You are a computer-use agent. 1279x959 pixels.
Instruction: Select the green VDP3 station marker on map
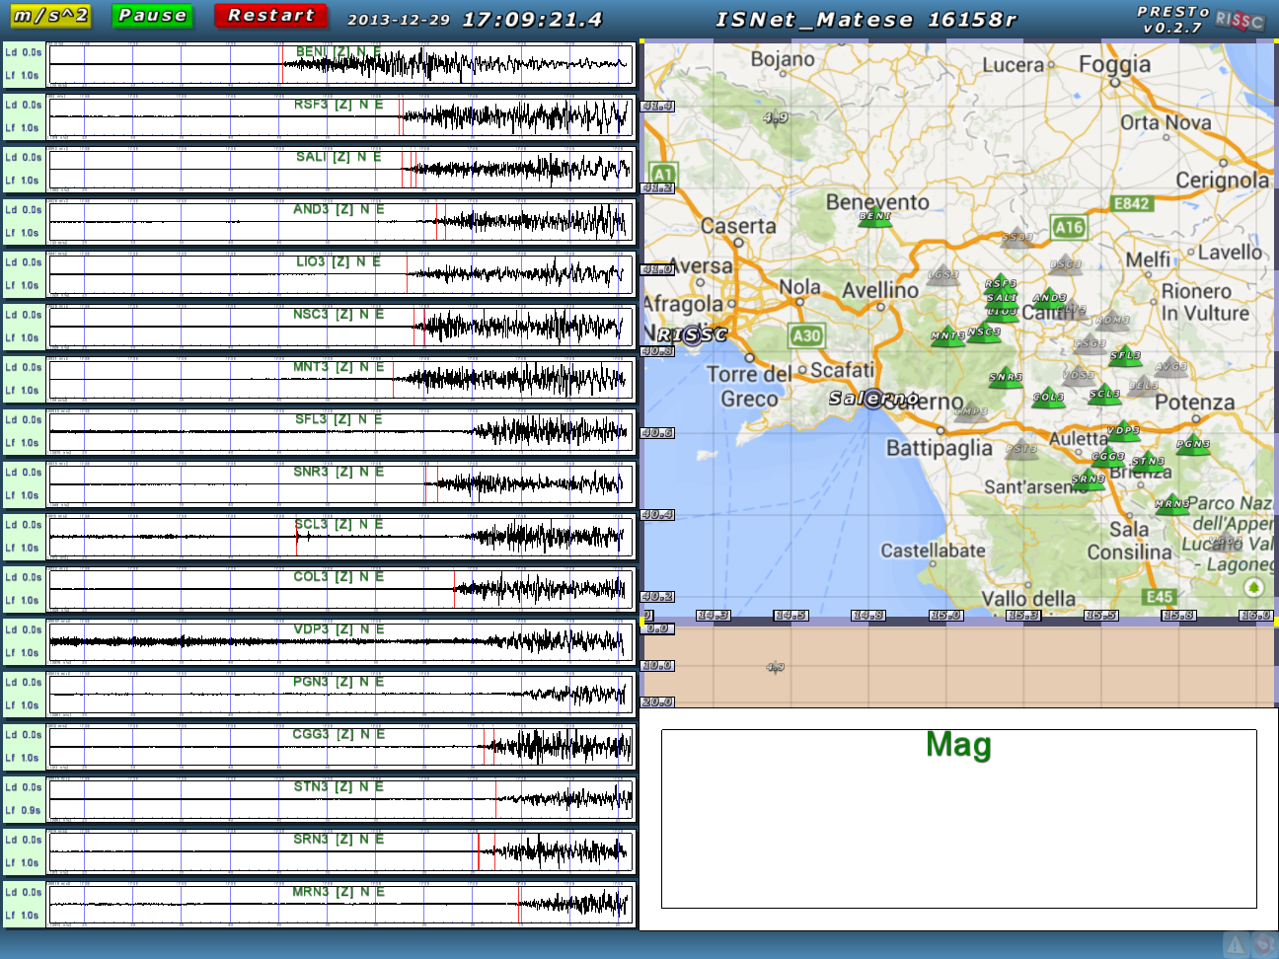pos(1123,432)
